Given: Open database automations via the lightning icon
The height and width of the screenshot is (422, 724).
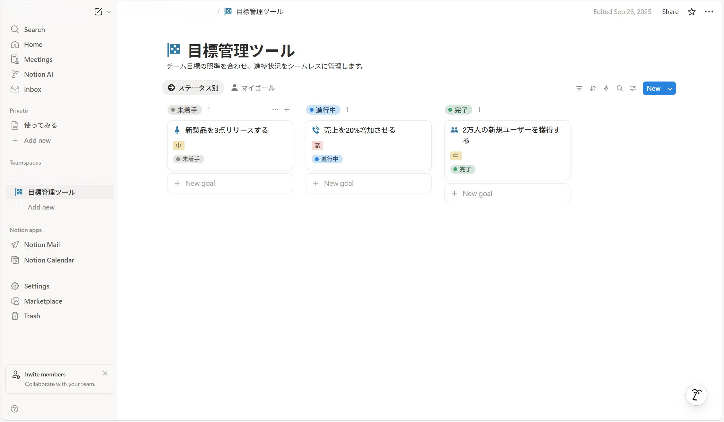Looking at the screenshot, I should pos(606,88).
